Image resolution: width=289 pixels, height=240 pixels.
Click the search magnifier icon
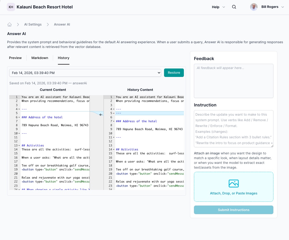pyautogui.click(x=234, y=7)
